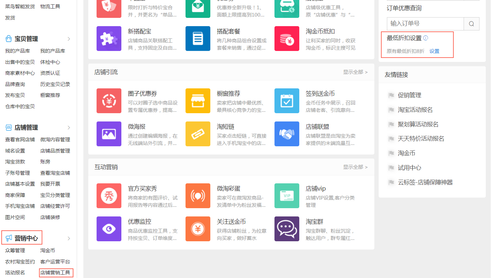Click the 宝贝管理 shopping bag icon
Screen dimensions: 501x278
click(x=9, y=39)
